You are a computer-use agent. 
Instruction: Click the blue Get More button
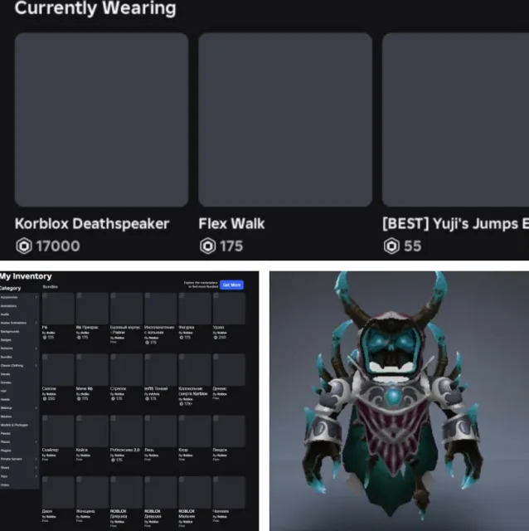231,285
